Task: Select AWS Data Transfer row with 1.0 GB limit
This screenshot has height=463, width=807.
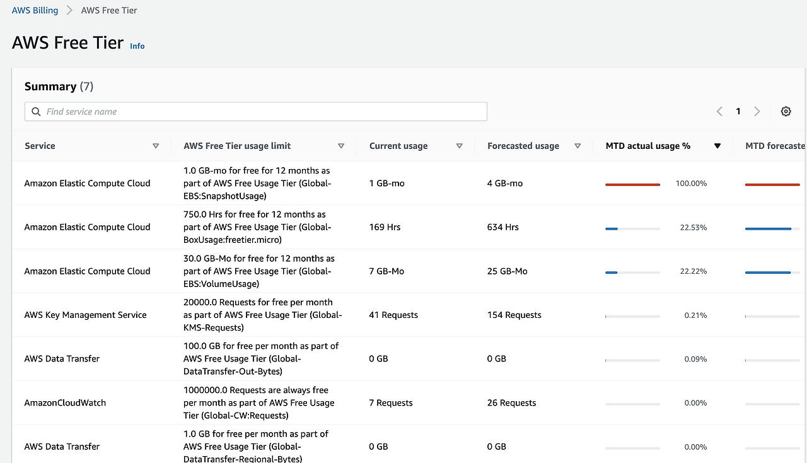Action: click(409, 444)
